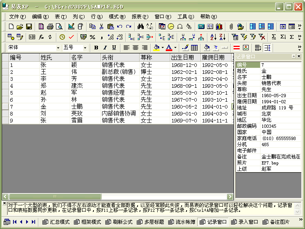Apply yellow fill color bucket

156,48
